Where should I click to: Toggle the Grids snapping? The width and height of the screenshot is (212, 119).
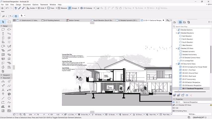click(41, 8)
